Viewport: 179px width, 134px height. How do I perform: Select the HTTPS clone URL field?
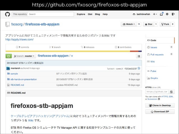click(x=157, y=92)
